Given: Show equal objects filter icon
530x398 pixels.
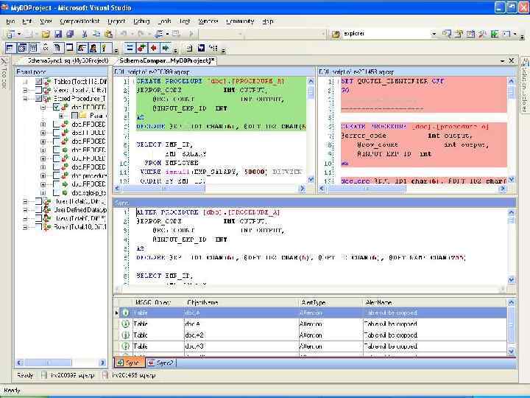Looking at the screenshot, I should tap(130, 48).
